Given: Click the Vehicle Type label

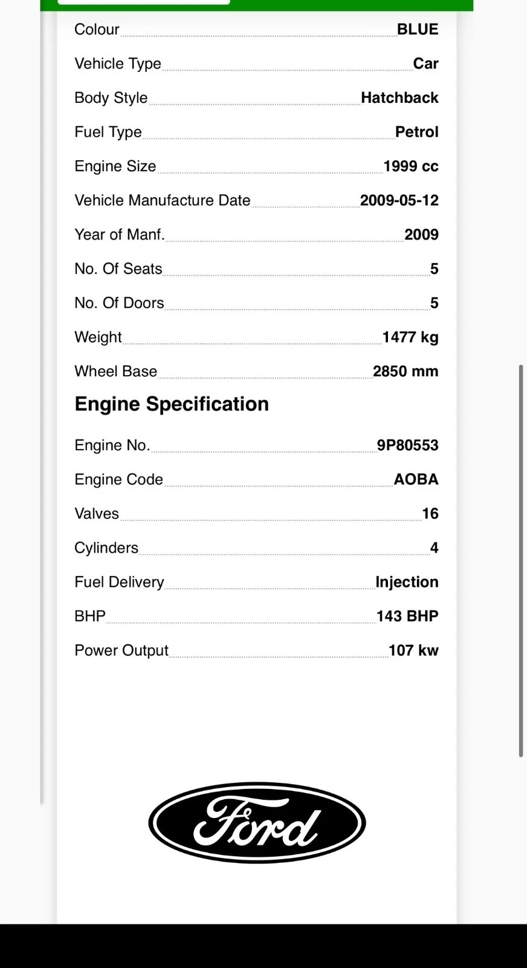Looking at the screenshot, I should pos(118,64).
